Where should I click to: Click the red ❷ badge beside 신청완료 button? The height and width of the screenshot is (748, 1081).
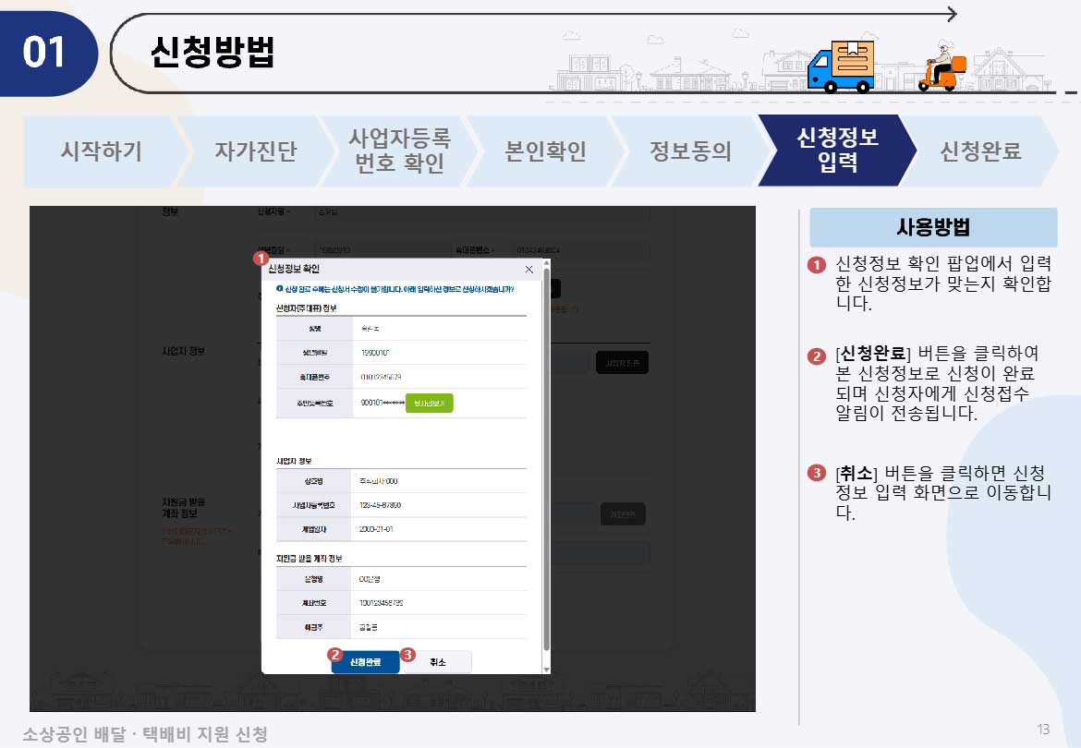[335, 654]
